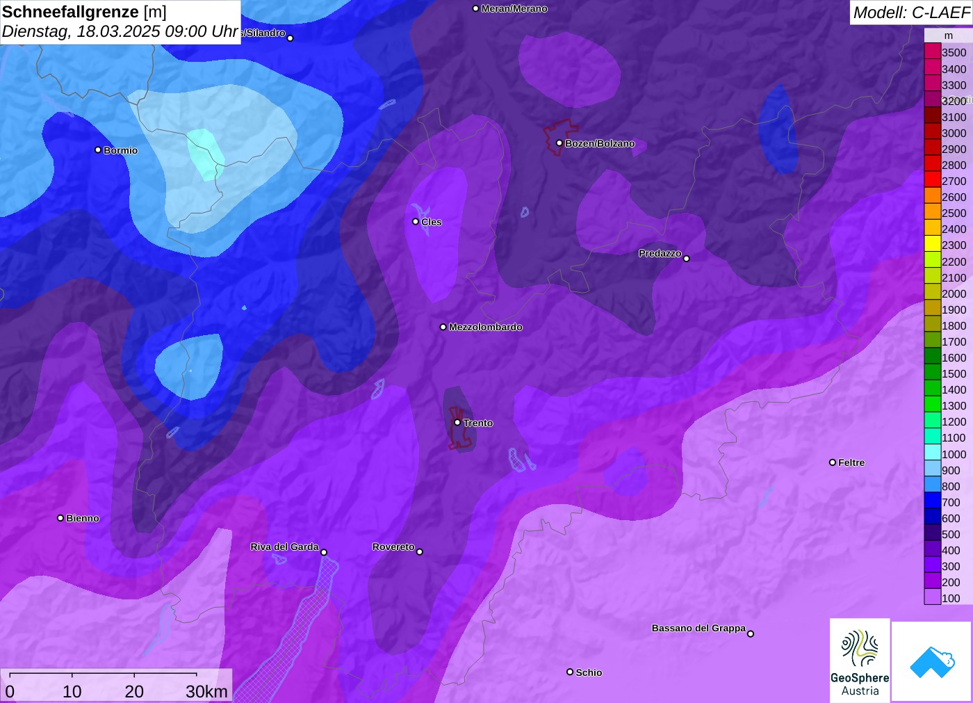Click the Meran/Merano marker
The width and height of the screenshot is (973, 703).
[475, 8]
